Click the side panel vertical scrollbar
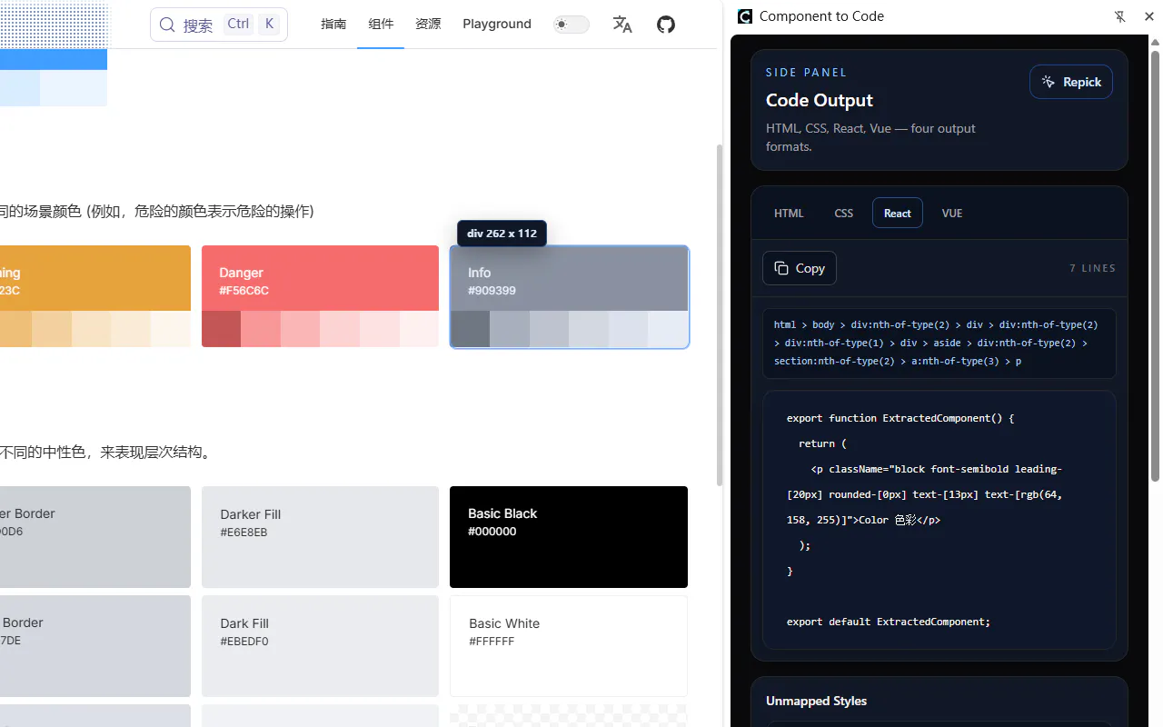The height and width of the screenshot is (727, 1163). 1156,265
